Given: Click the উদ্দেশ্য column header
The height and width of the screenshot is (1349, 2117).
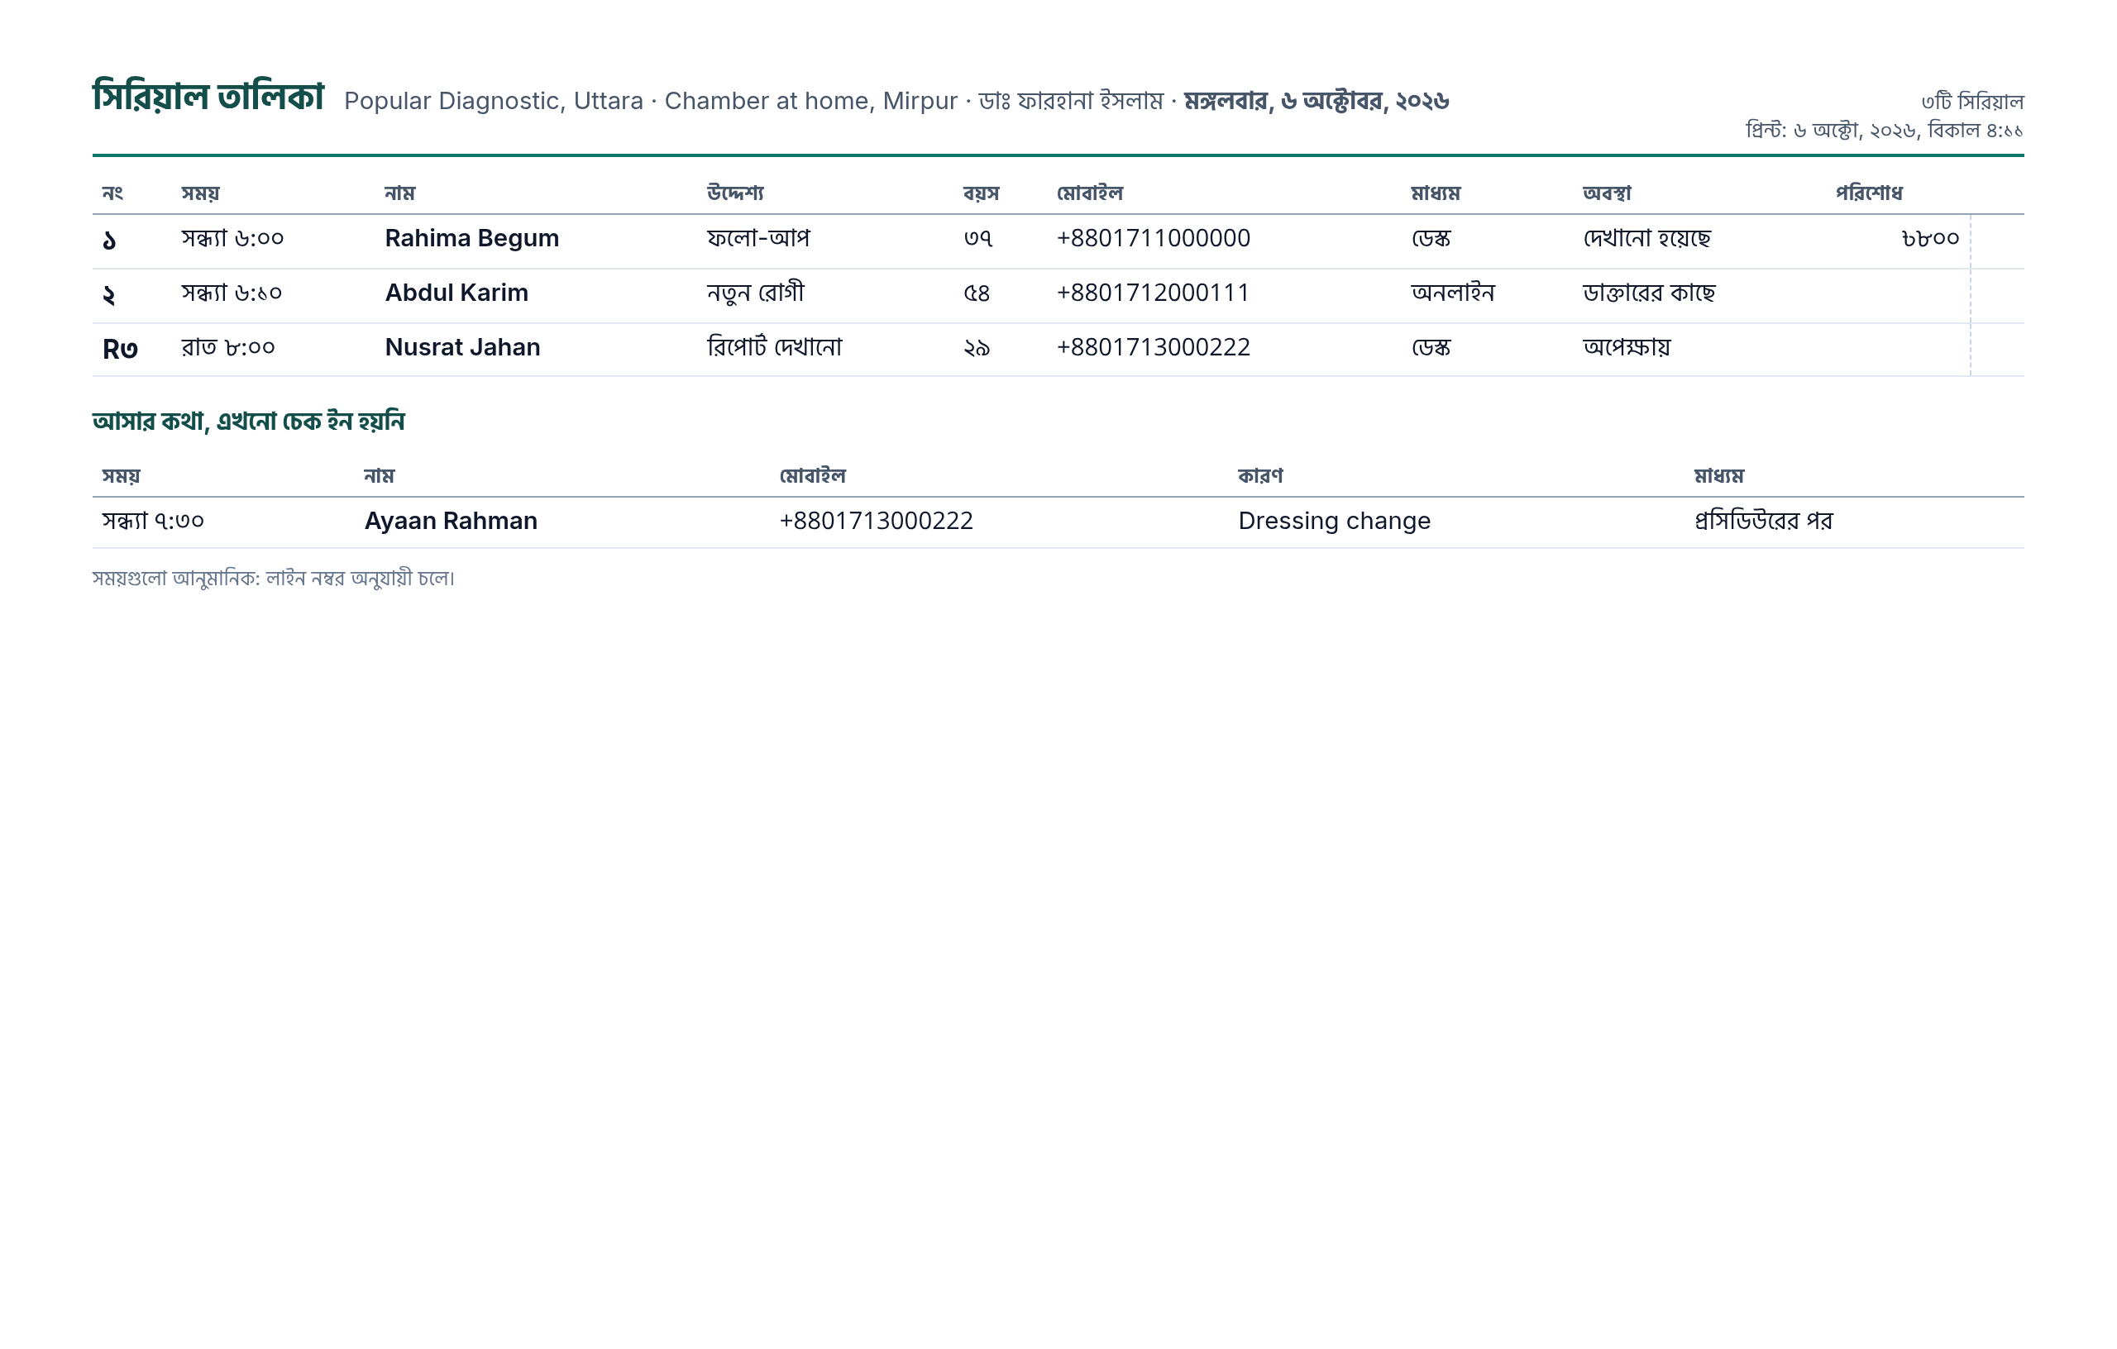Looking at the screenshot, I should (735, 193).
